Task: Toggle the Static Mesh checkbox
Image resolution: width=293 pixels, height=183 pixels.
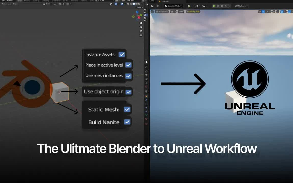Action: pos(127,110)
